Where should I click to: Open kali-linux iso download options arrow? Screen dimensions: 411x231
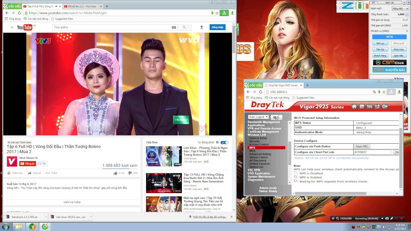coord(91,217)
